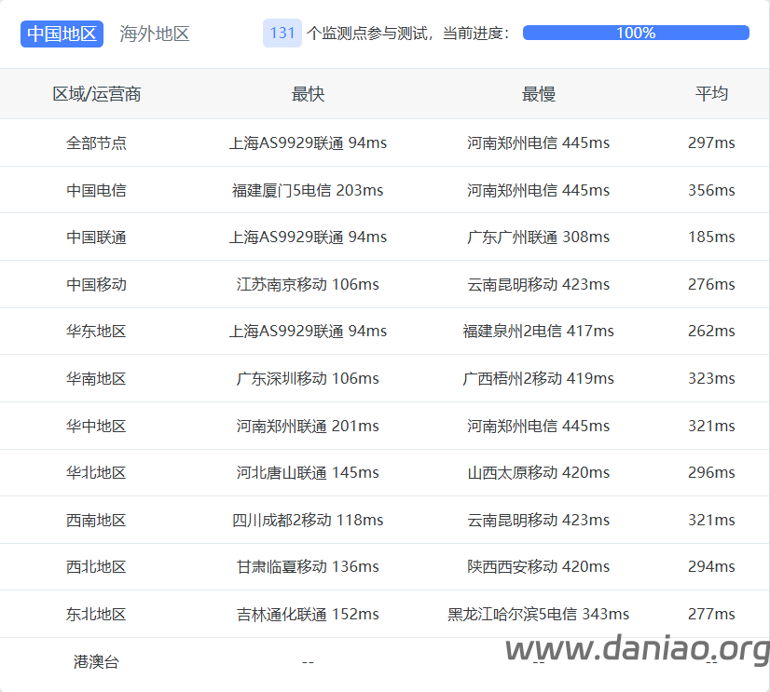The image size is (770, 692).
Task: Select the 华南地区 row label
Action: pos(96,378)
